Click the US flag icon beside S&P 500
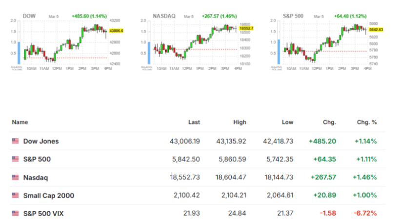The width and height of the screenshot is (401, 222). pyautogui.click(x=15, y=159)
